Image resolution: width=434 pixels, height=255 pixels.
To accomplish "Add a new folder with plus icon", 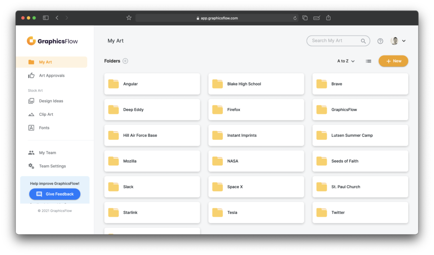I will pos(125,61).
